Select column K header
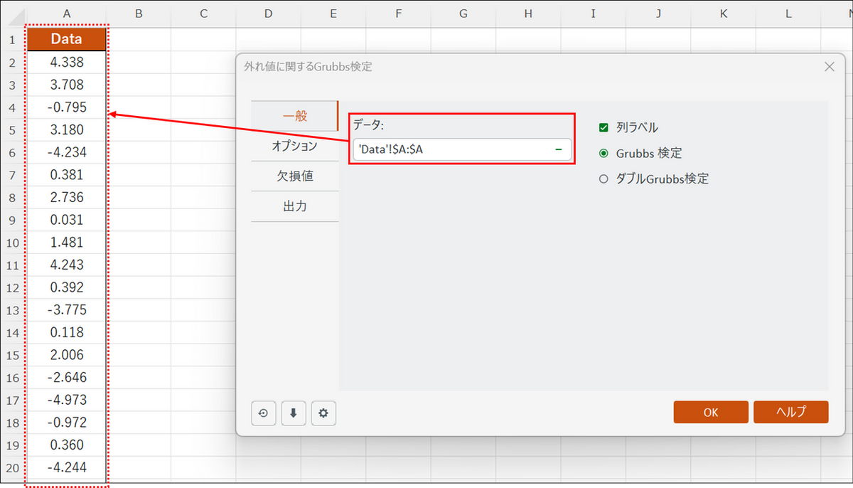 [x=723, y=14]
